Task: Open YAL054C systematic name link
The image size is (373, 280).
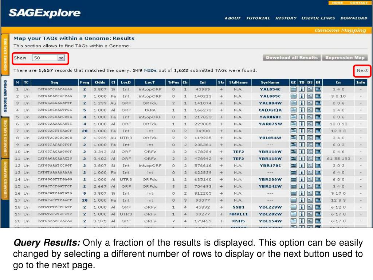Action: (270, 89)
